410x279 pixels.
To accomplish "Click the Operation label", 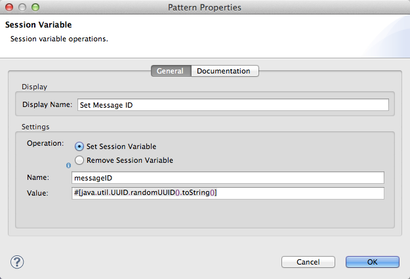I will pos(45,142).
